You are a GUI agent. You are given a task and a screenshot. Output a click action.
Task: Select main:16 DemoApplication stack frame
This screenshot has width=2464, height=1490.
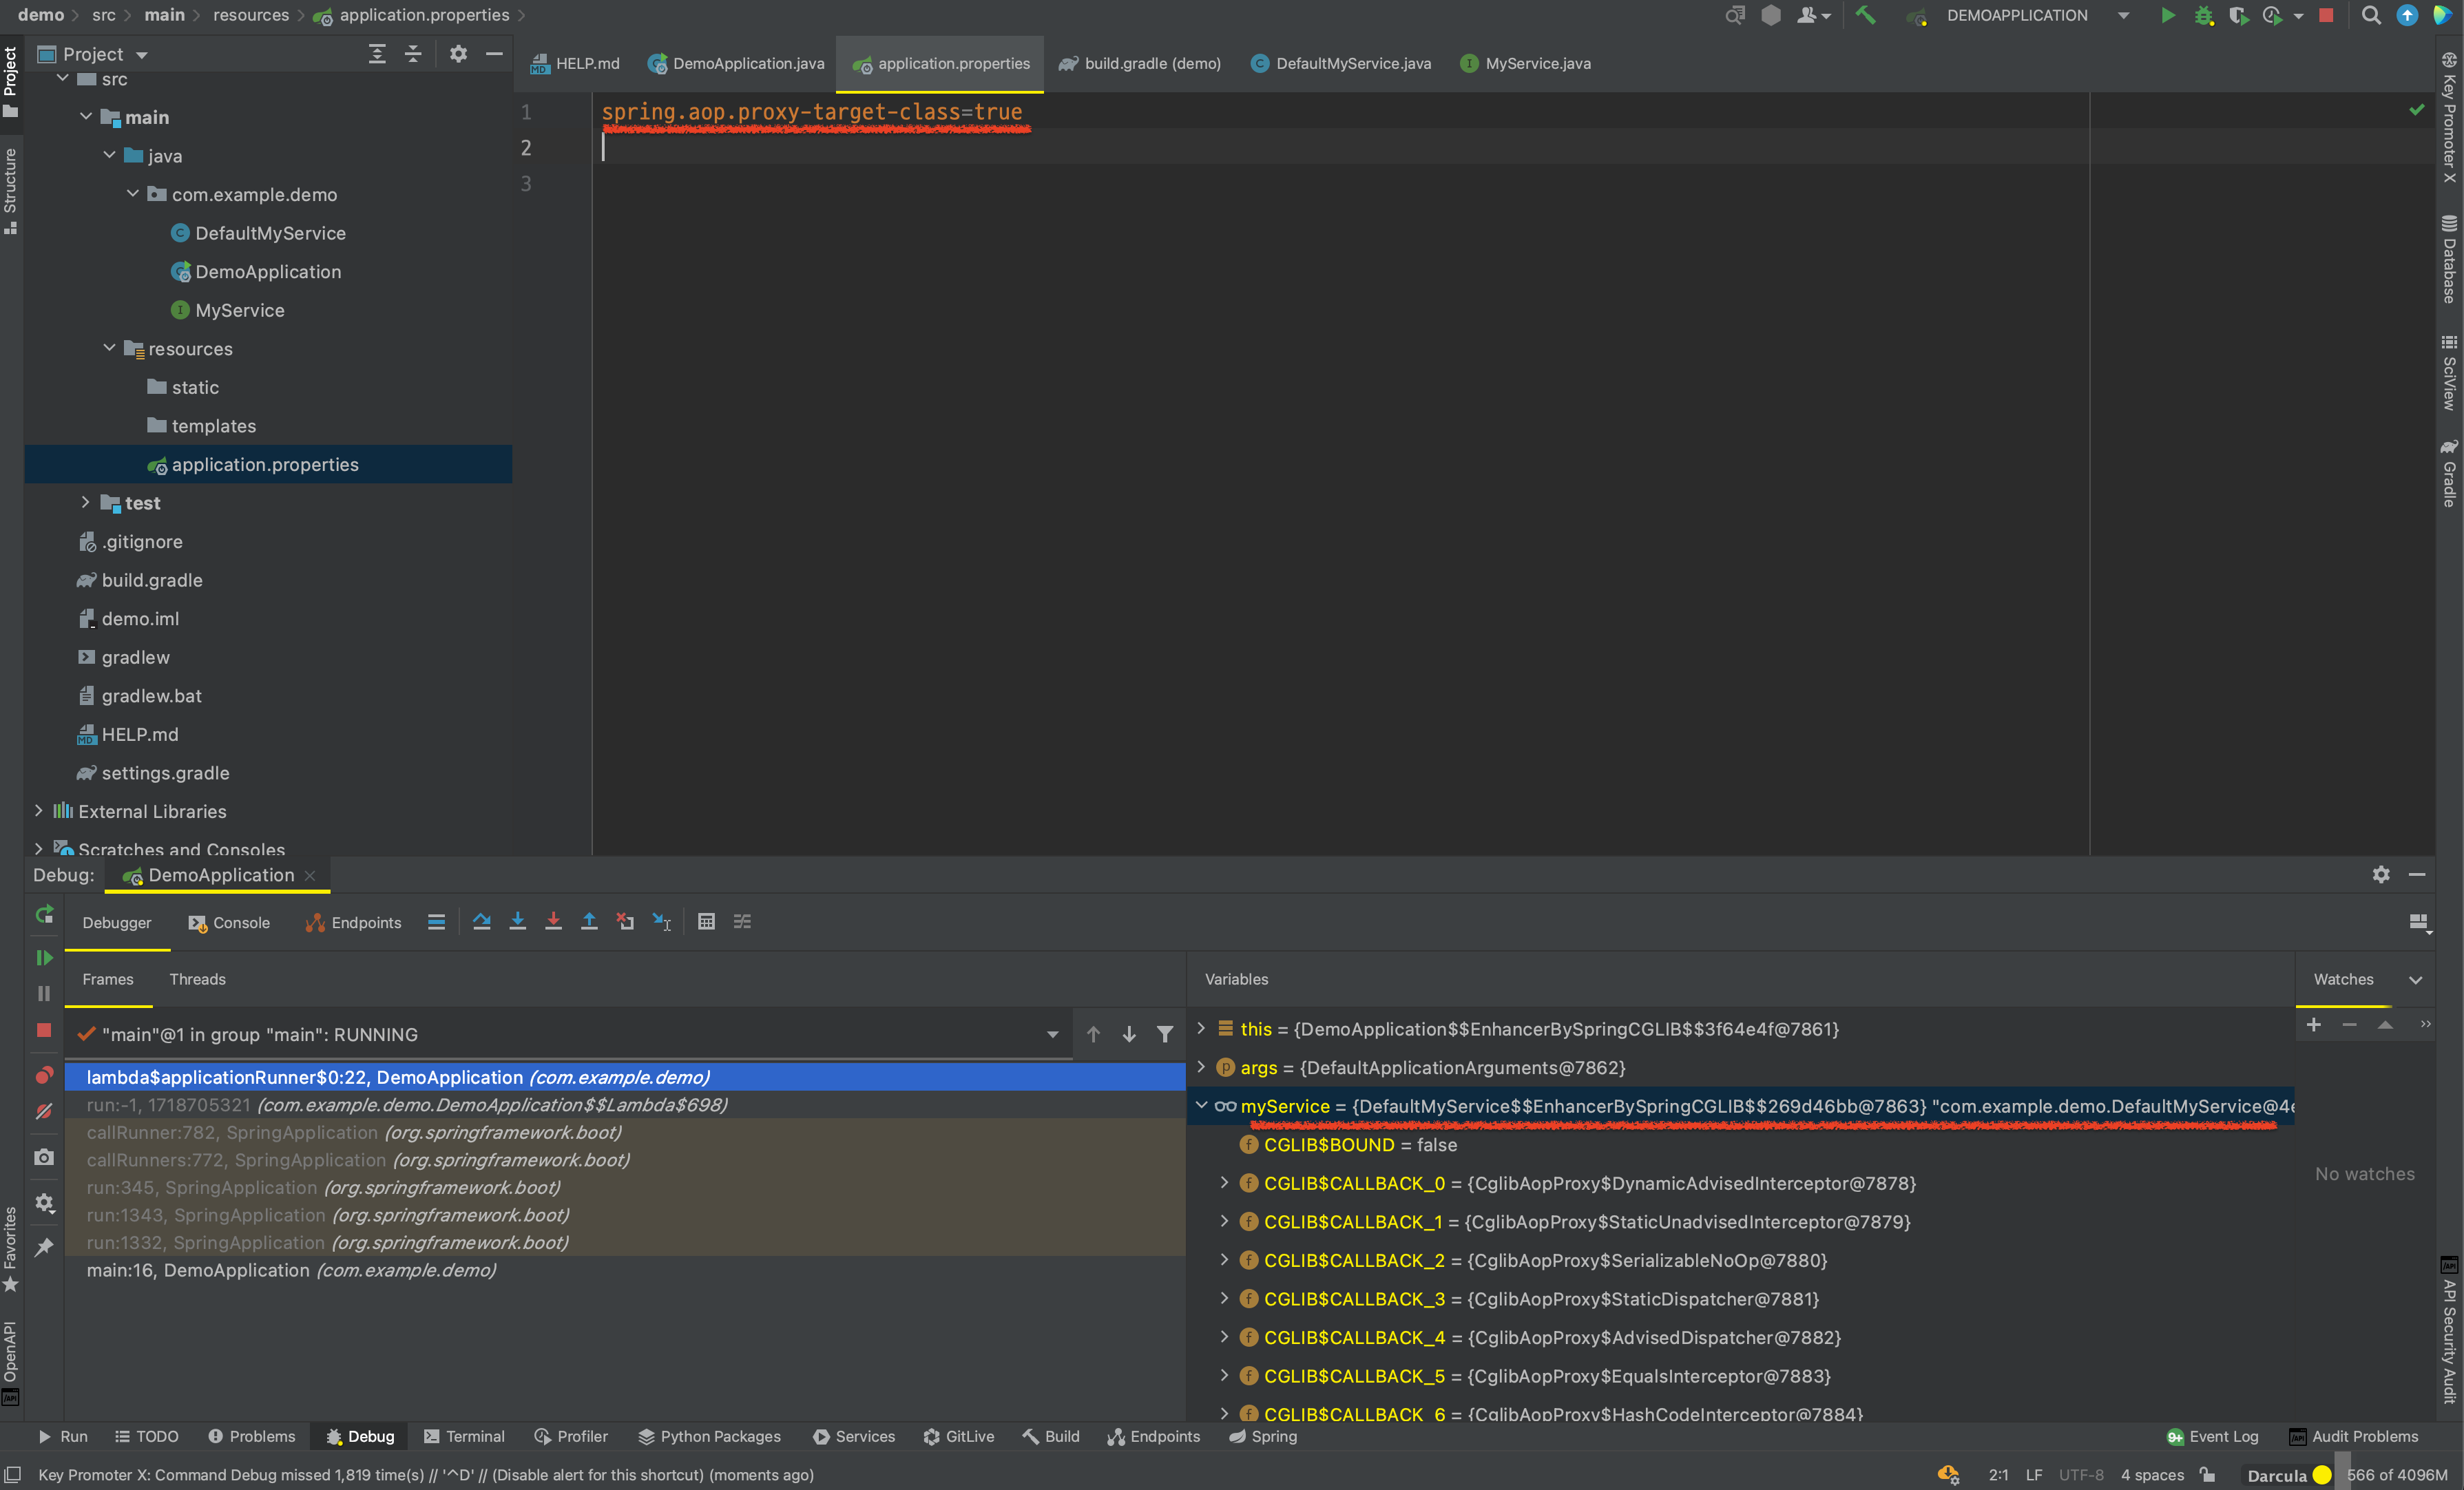pyautogui.click(x=291, y=1270)
